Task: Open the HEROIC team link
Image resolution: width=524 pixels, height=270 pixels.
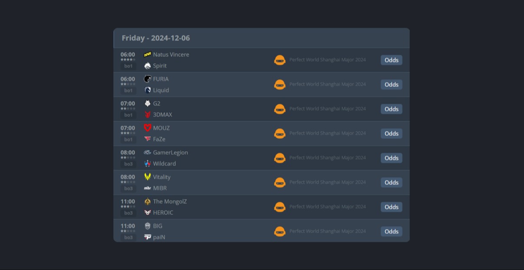Action: [x=163, y=213]
